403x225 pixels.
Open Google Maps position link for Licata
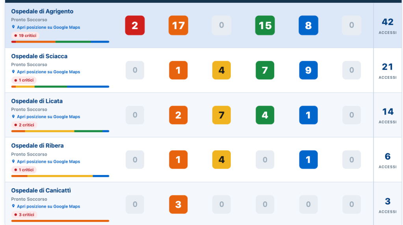(48, 117)
